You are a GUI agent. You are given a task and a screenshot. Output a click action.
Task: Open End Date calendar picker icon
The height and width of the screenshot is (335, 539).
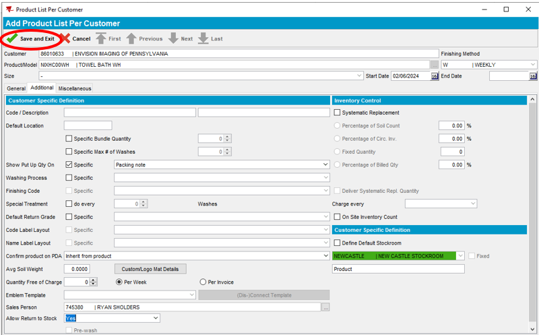[x=532, y=76]
